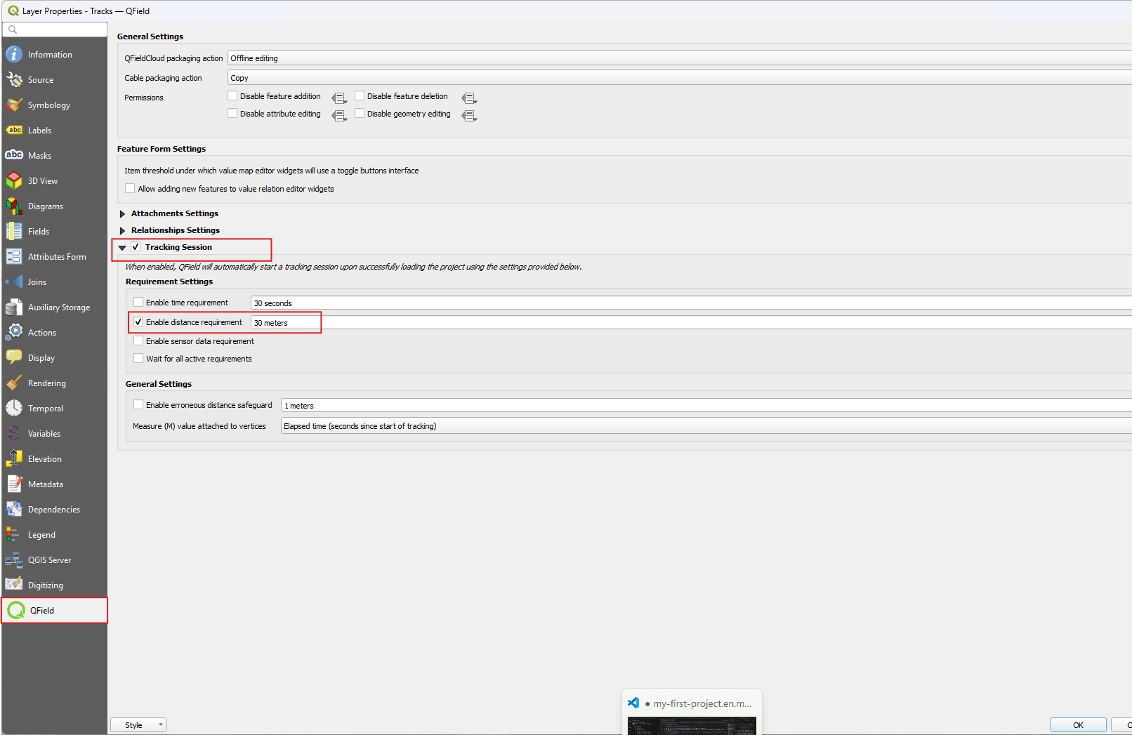Viewport: 1132px width, 735px height.
Task: Uncheck Enable distance requirement
Action: pyautogui.click(x=139, y=322)
